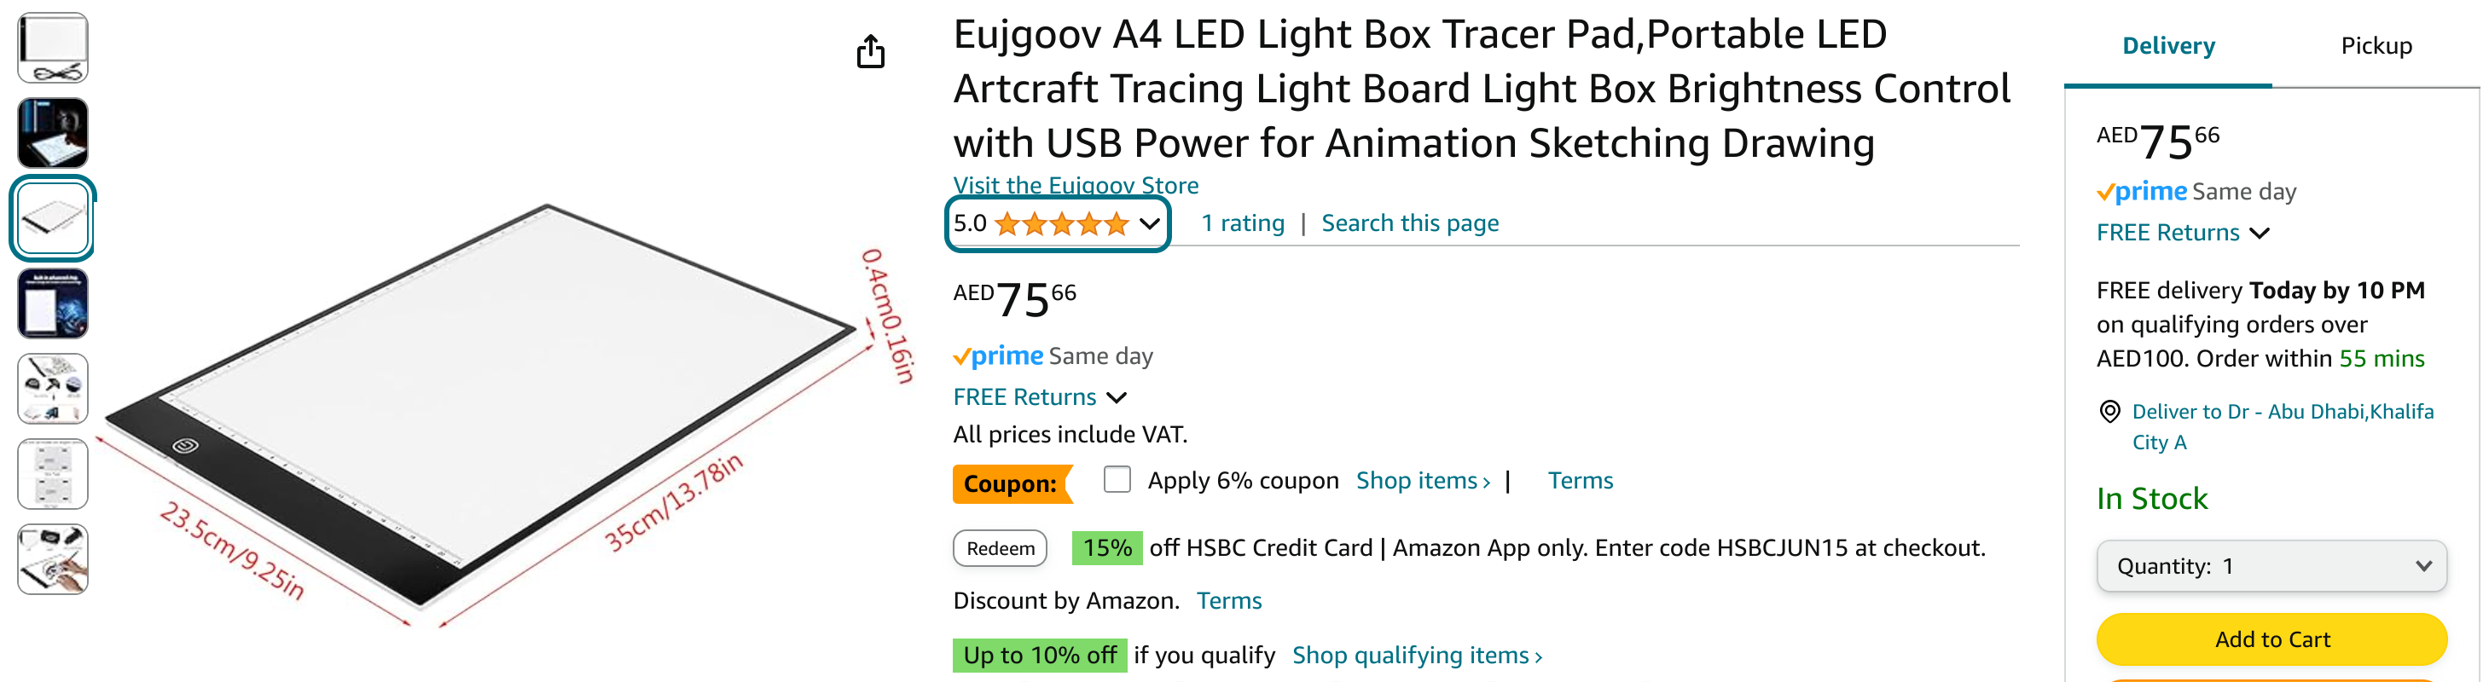Expand the 5.0 rating breakdown chevron
The height and width of the screenshot is (682, 2489).
(1149, 224)
